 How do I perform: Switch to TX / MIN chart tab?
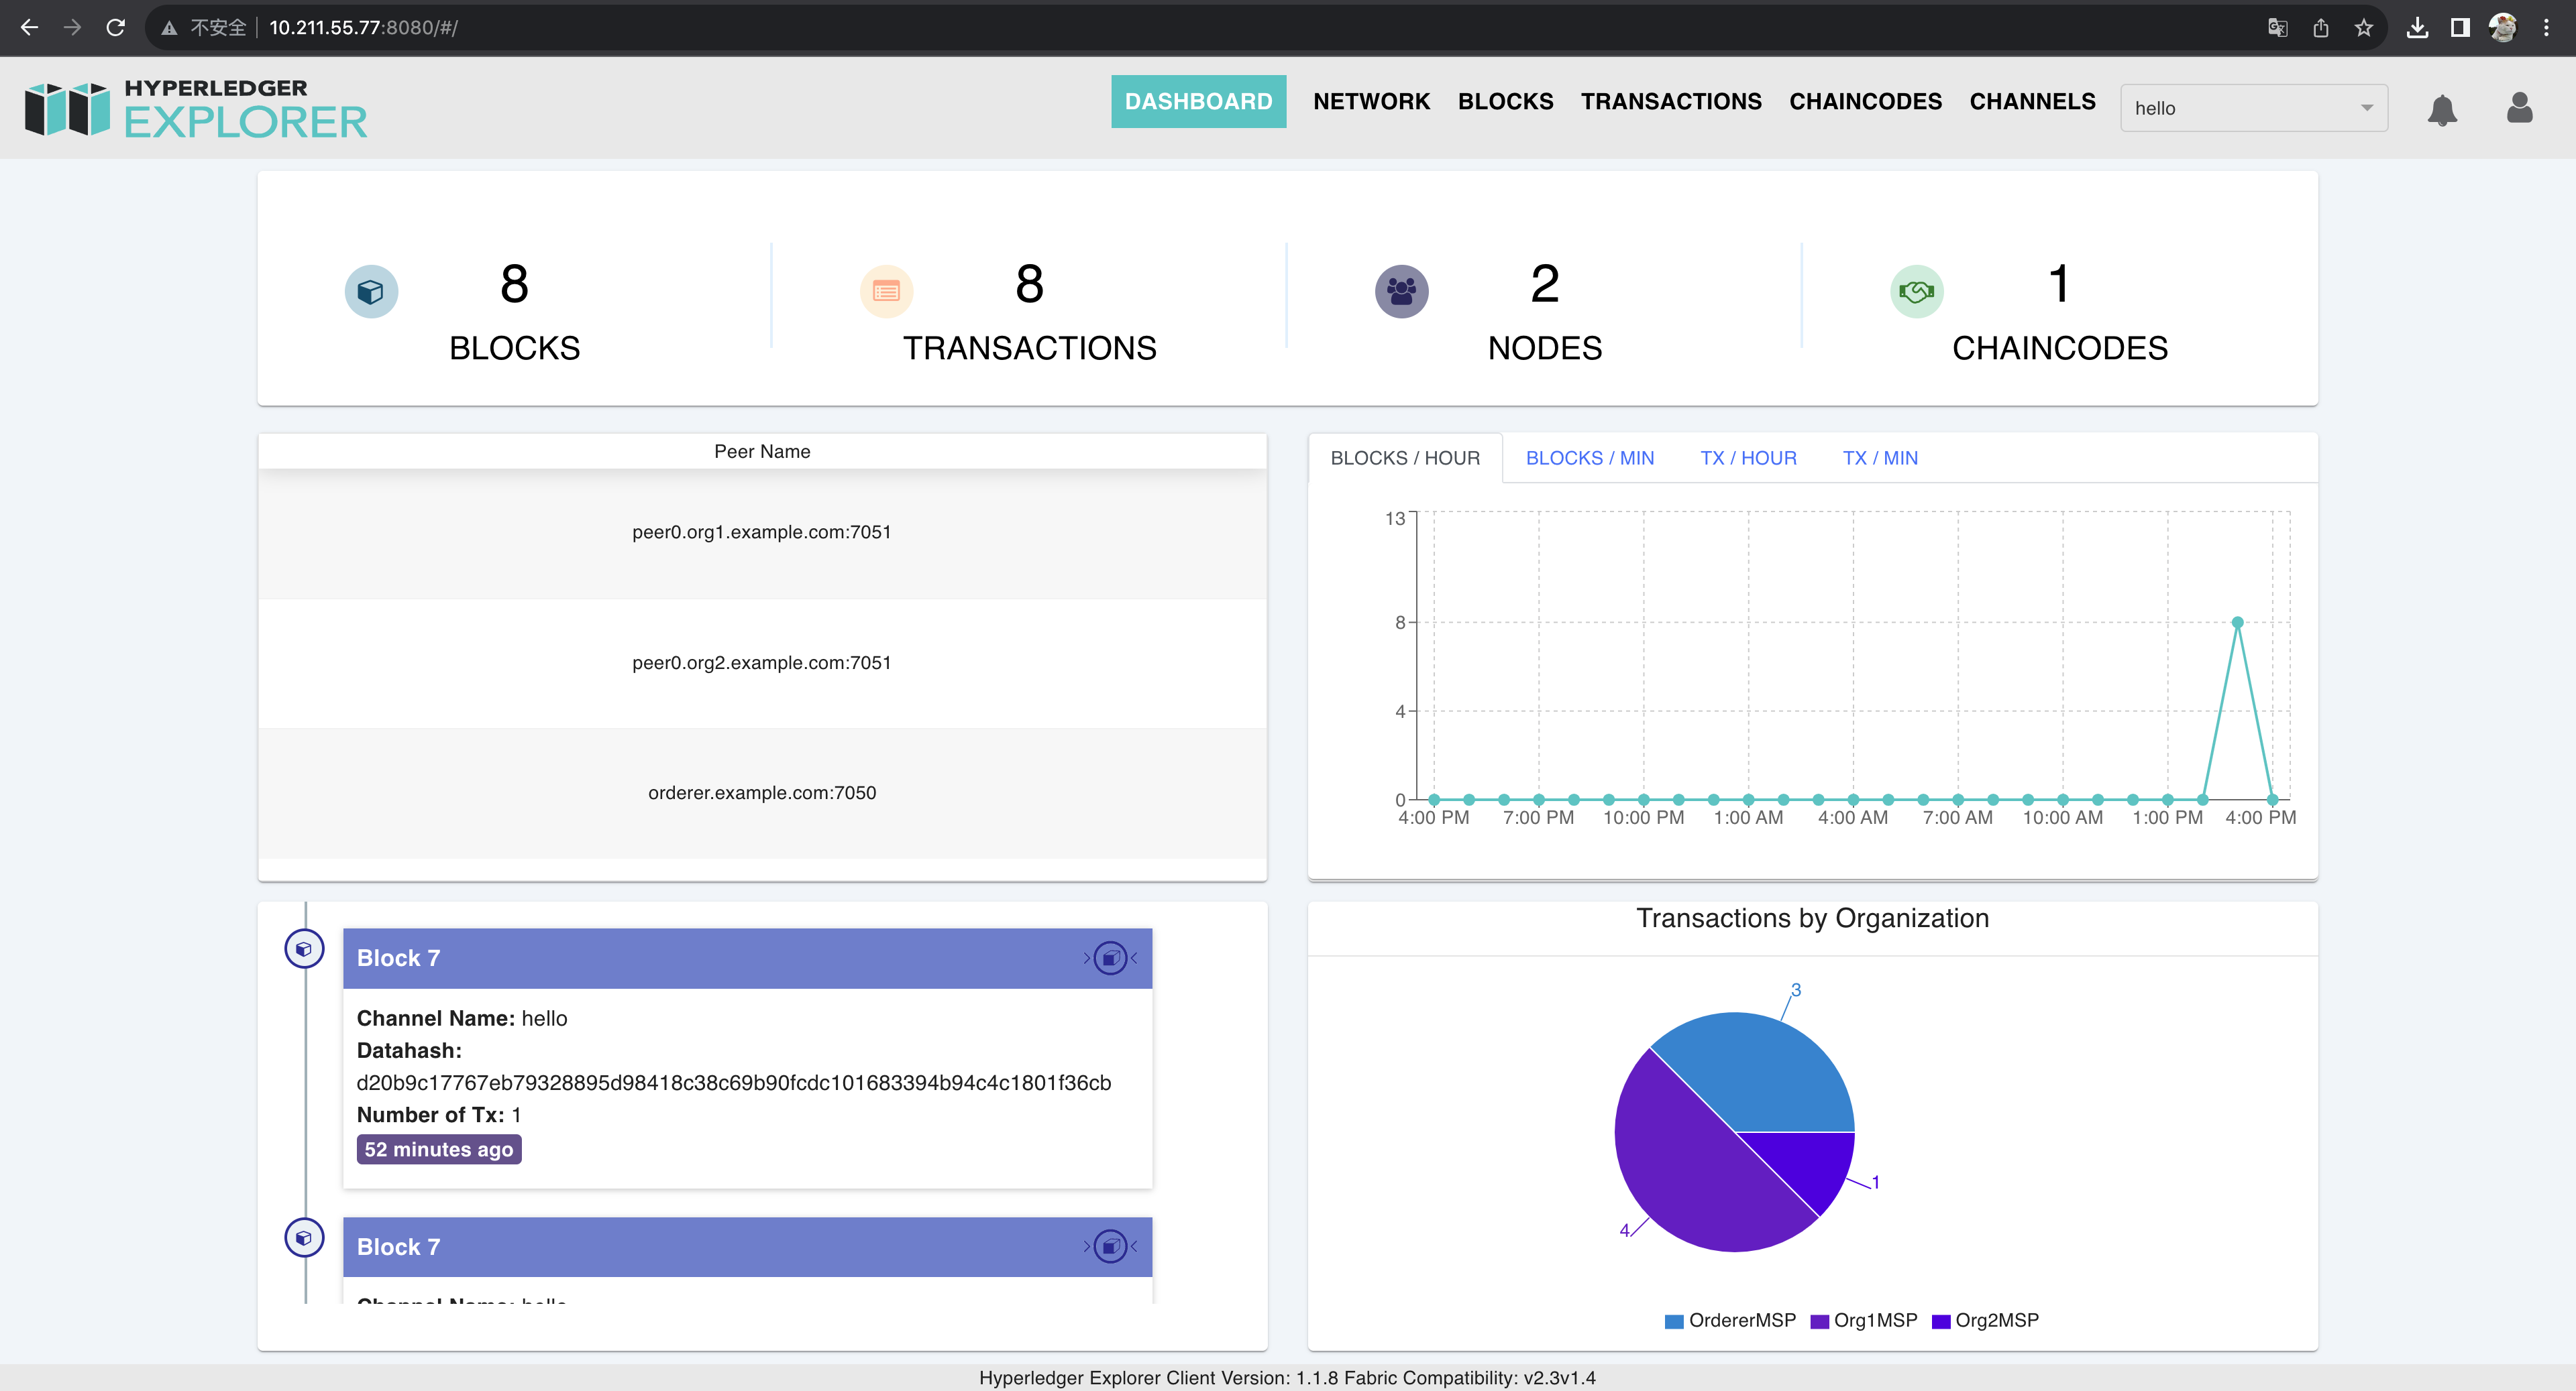point(1880,458)
